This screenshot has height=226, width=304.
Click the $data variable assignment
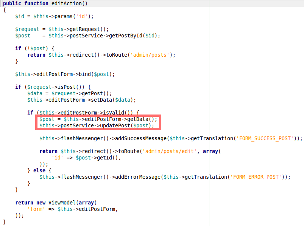click(x=35, y=93)
